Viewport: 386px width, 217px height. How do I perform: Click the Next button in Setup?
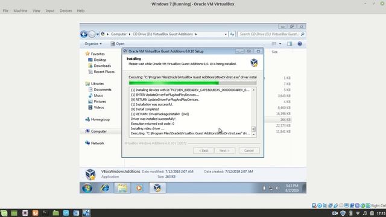click(224, 151)
